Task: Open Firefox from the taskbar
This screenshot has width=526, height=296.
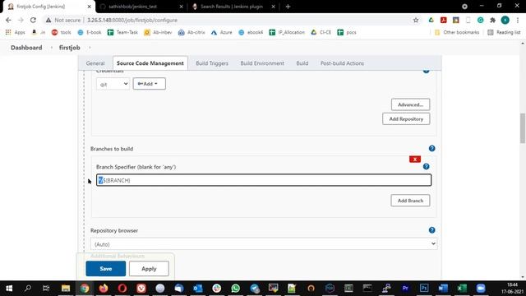Action: tap(104, 289)
